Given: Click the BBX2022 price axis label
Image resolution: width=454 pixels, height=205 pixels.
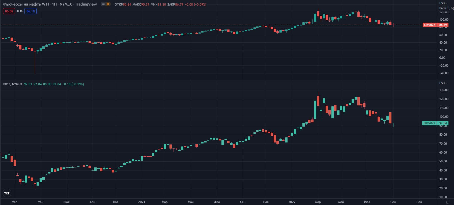Looking at the screenshot, I should point(429,123).
